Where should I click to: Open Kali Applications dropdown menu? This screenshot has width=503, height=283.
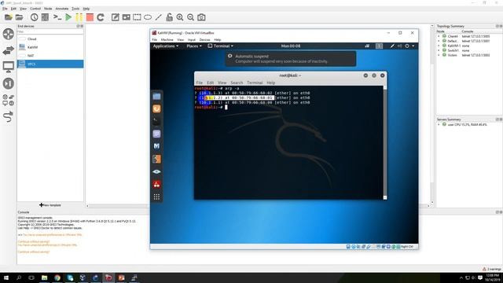[166, 46]
